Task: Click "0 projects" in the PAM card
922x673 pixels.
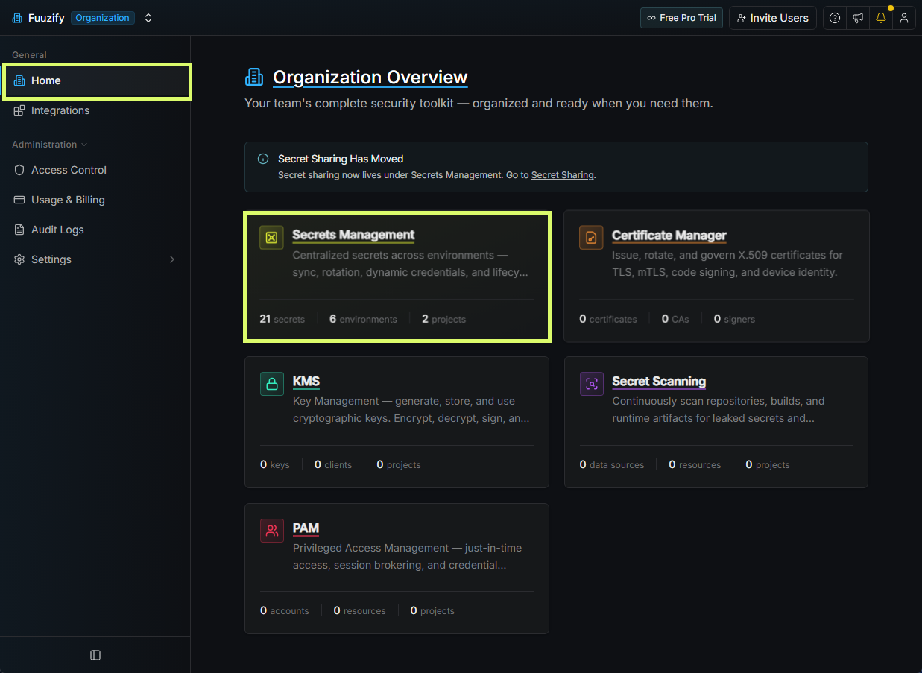Action: click(432, 610)
